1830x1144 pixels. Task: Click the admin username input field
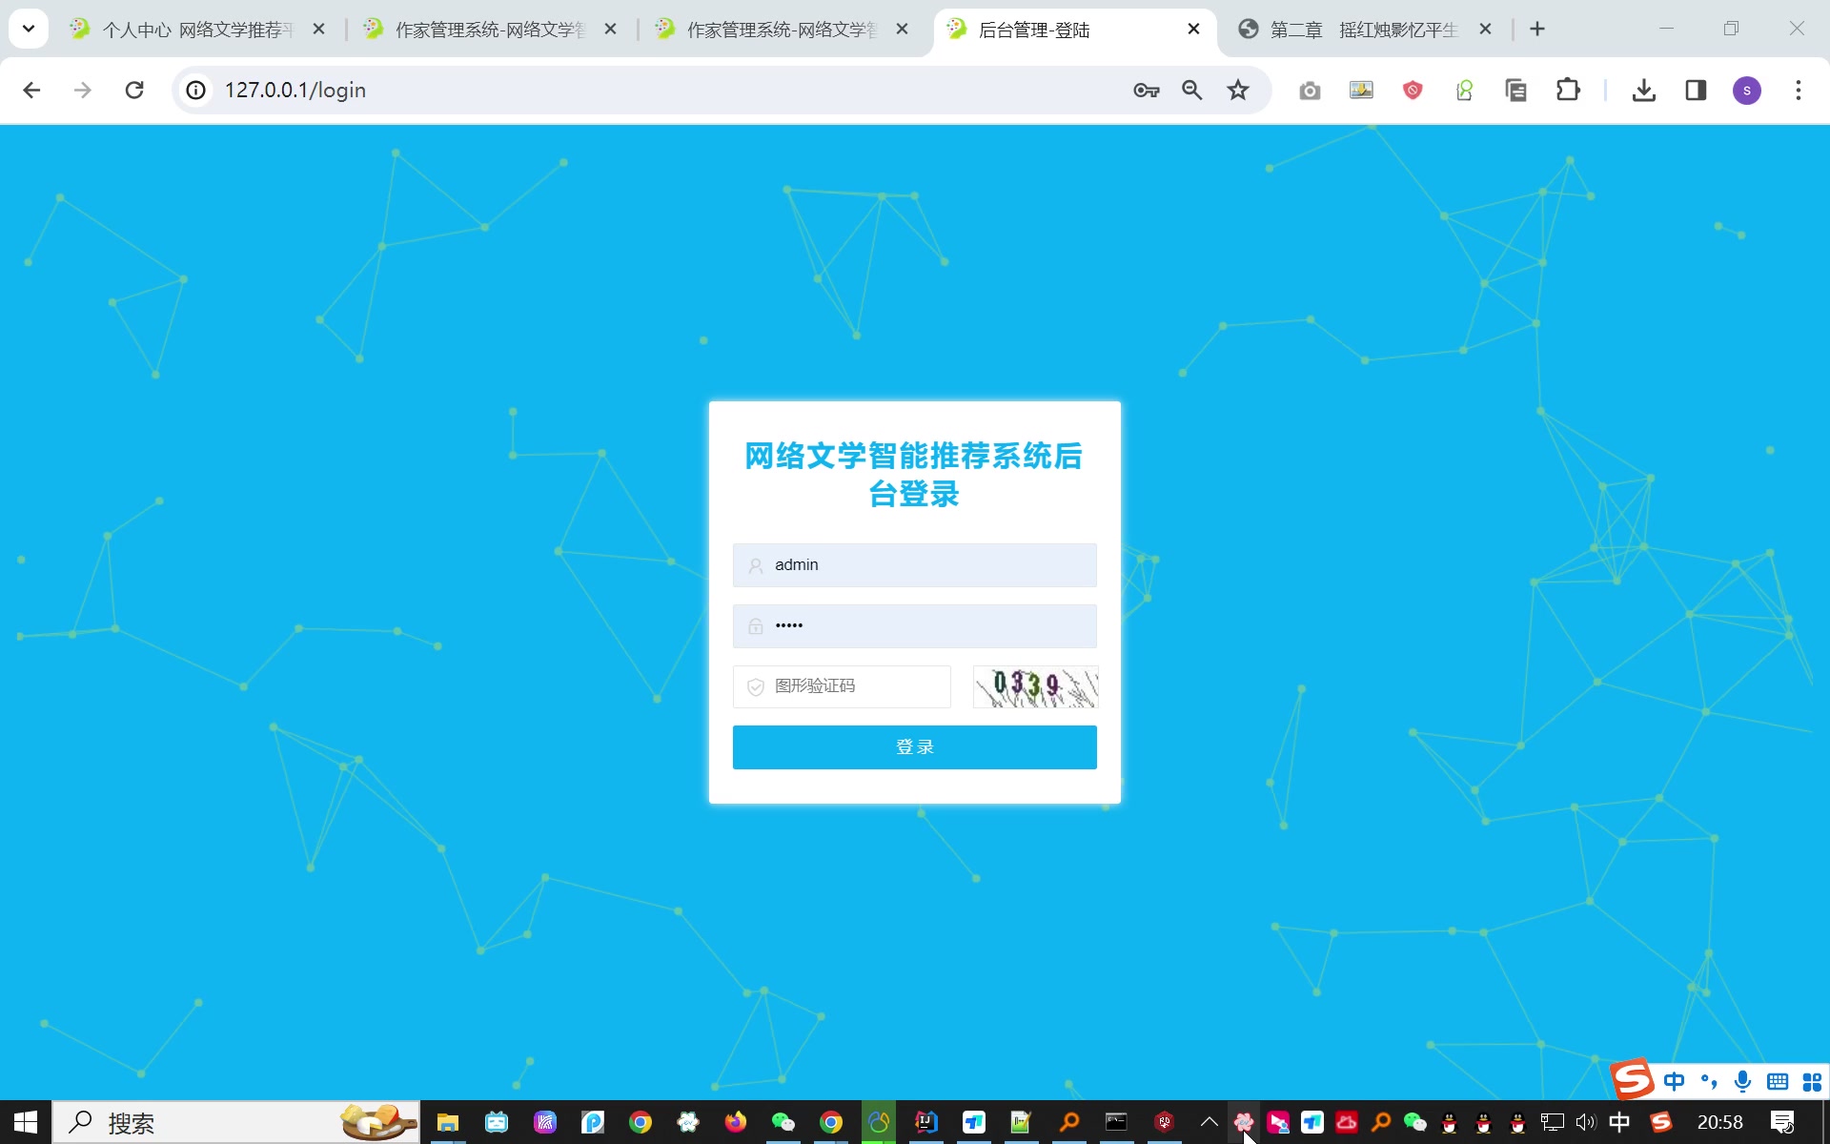point(916,564)
